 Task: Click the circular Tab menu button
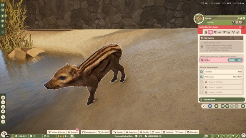4,134
